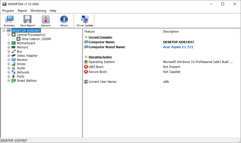The width and height of the screenshot is (241, 143).
Task: Select the bold DESKTOP-GO81R47 description value
Action: (x=178, y=42)
